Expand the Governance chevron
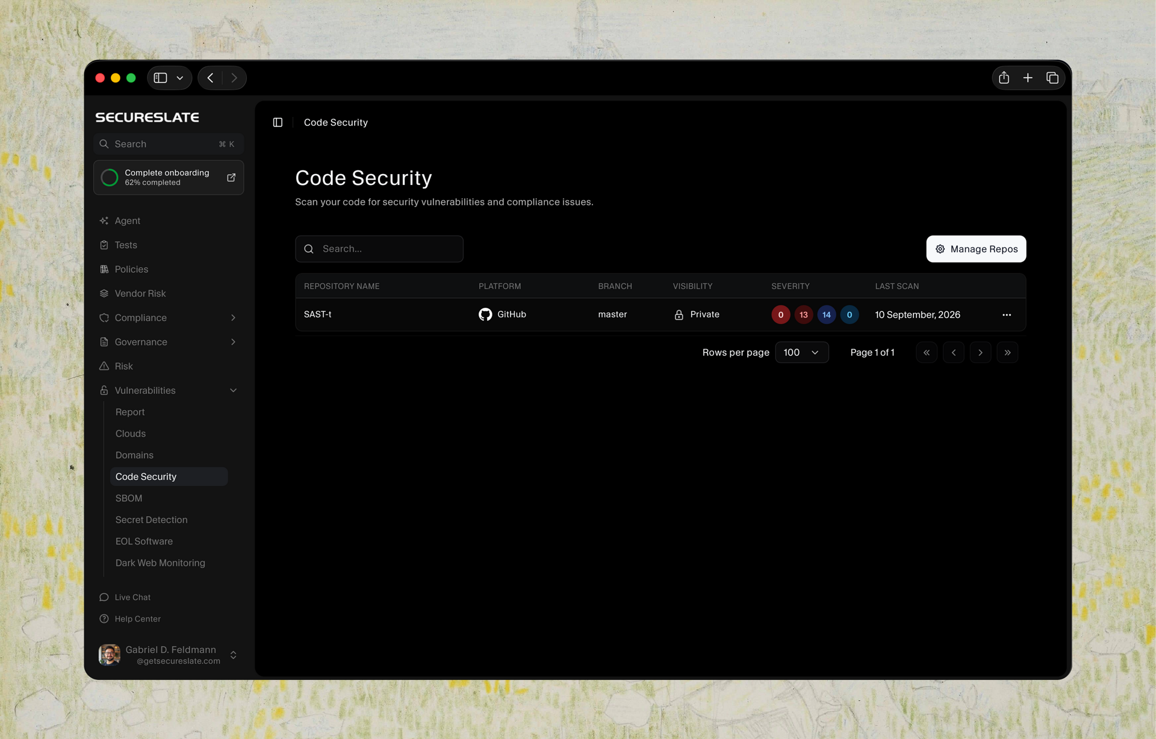The image size is (1156, 739). pyautogui.click(x=233, y=341)
